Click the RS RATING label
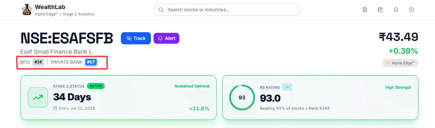Screen dimensions: 435x128 click(x=270, y=87)
